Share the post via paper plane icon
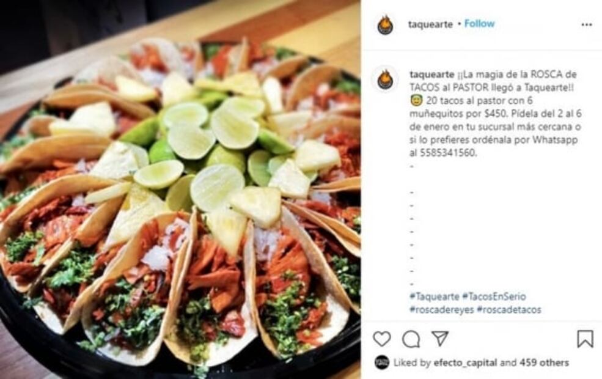The image size is (602, 379). point(440,338)
